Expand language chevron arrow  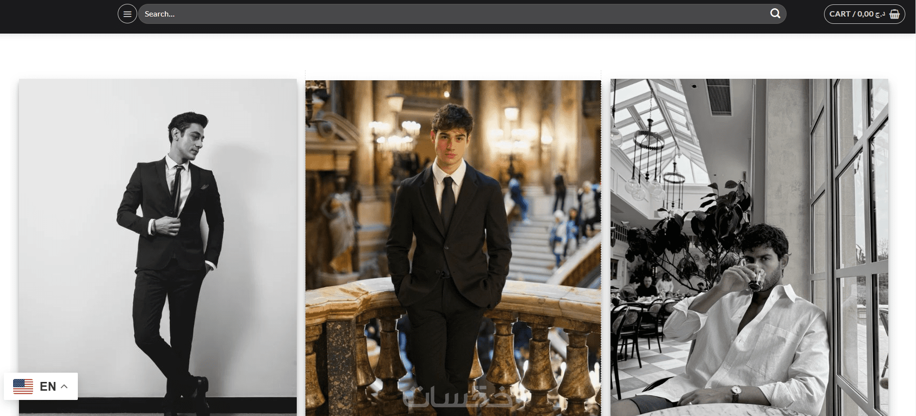(x=64, y=386)
